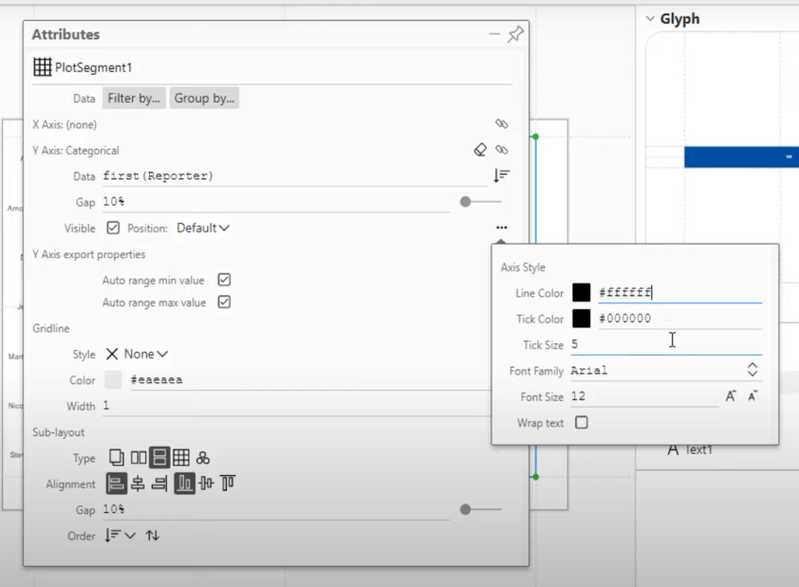Edit the Line Color hex field
The height and width of the screenshot is (587, 799).
click(x=679, y=293)
